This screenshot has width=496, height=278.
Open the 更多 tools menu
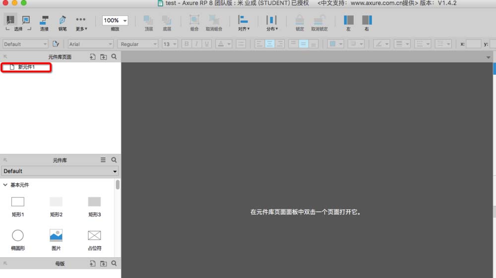81,23
